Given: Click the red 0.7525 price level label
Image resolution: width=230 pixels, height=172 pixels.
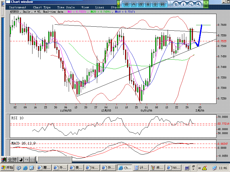Looking at the screenshot, I should (x=222, y=41).
